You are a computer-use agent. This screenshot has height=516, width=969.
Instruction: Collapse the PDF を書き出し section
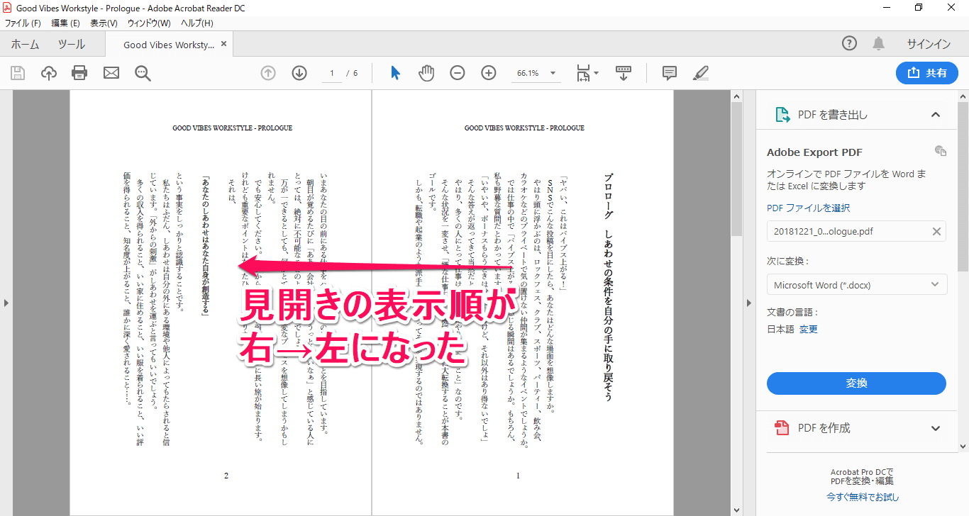click(936, 115)
